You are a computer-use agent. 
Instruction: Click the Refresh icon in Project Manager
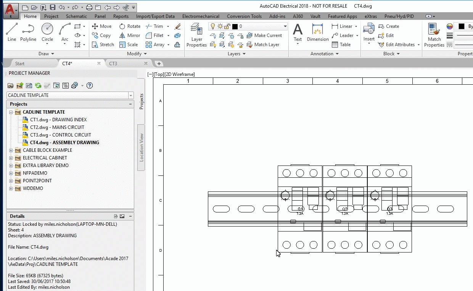click(38, 85)
